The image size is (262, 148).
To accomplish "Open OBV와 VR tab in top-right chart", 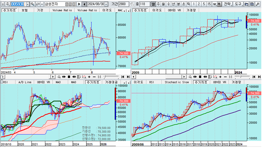I will tap(174, 10).
